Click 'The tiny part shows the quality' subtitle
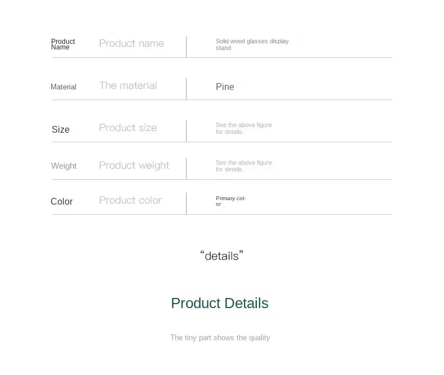 (220, 338)
